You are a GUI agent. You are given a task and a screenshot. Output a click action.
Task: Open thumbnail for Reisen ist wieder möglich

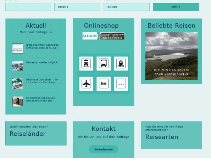click(17, 66)
